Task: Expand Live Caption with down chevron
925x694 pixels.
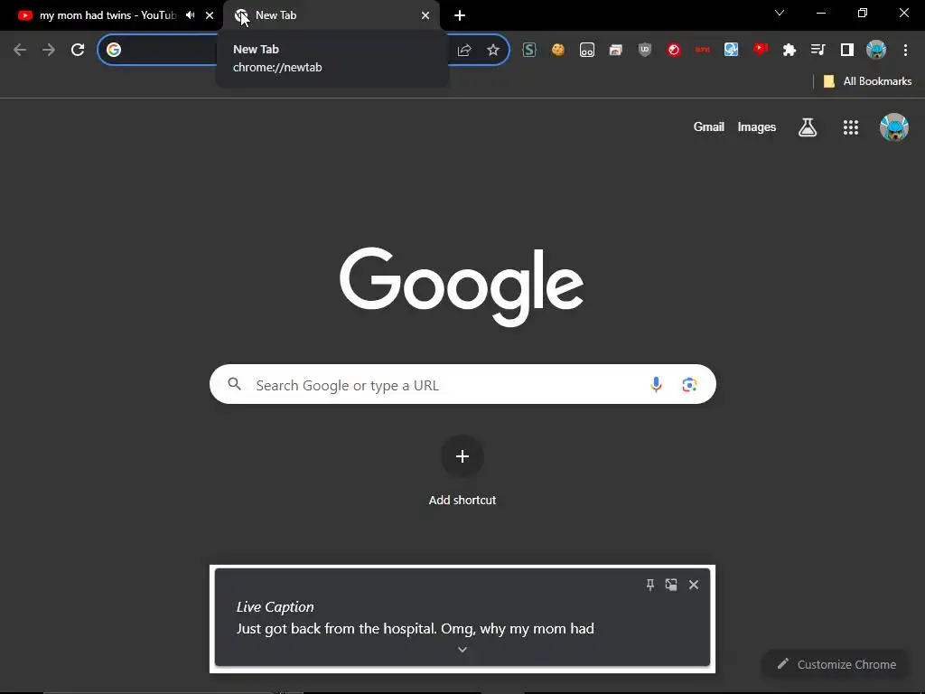Action: click(x=462, y=650)
